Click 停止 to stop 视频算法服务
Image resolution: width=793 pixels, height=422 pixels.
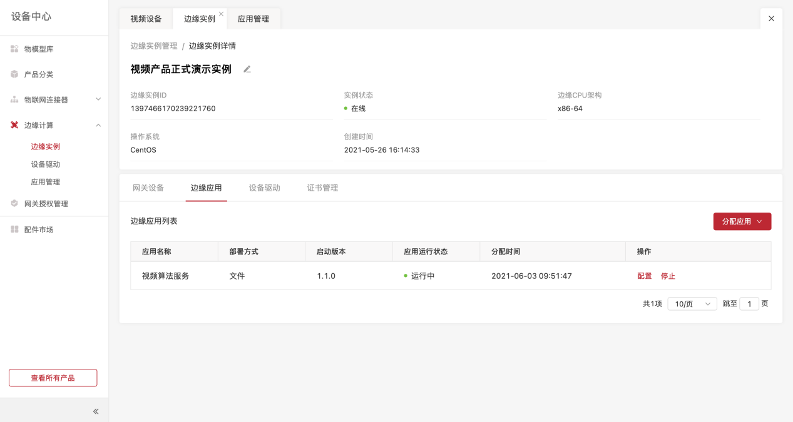click(x=668, y=276)
